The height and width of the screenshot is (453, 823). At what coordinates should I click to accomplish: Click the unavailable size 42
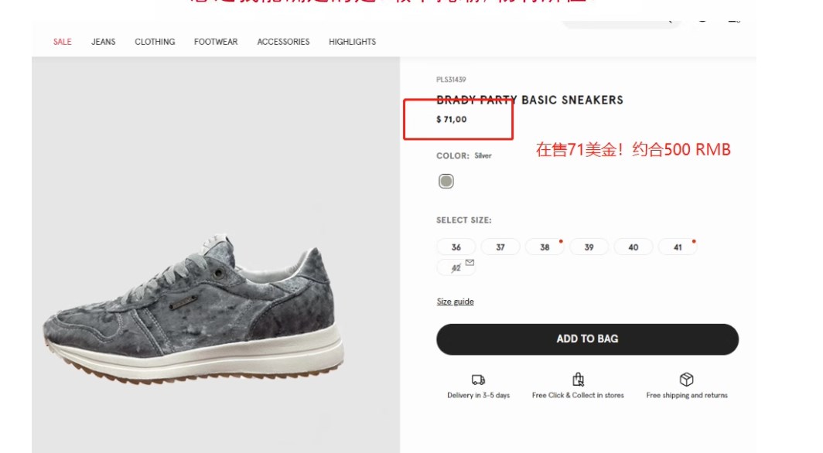coord(456,268)
